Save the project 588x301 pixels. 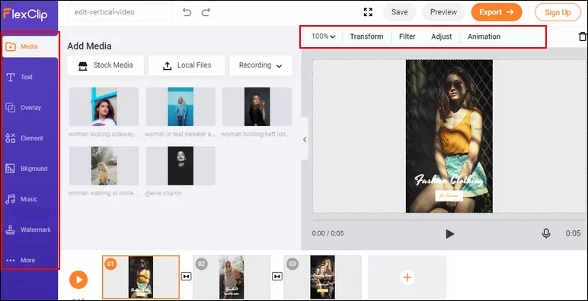399,12
